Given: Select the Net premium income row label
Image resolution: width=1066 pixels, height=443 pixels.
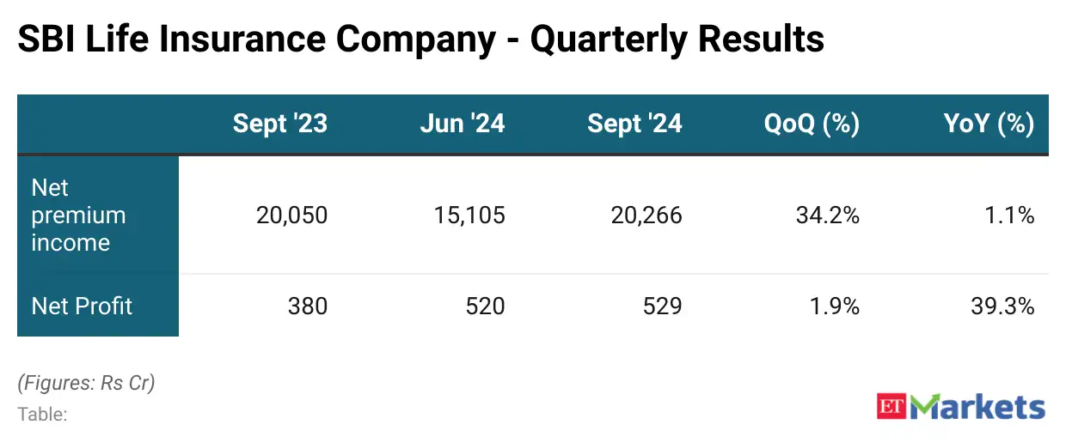Looking at the screenshot, I should (78, 215).
